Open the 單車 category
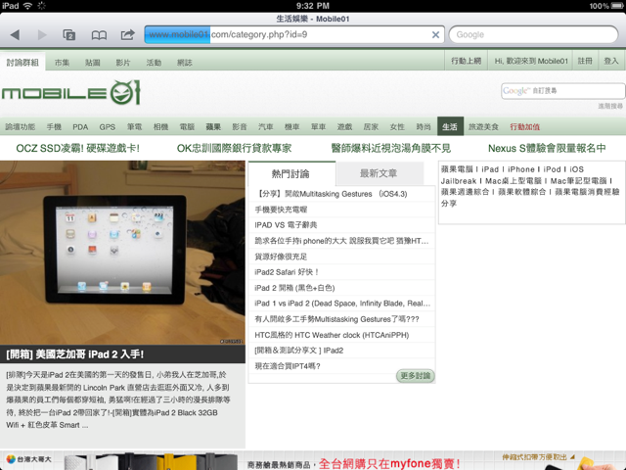Screen dimensions: 626x470 318,126
